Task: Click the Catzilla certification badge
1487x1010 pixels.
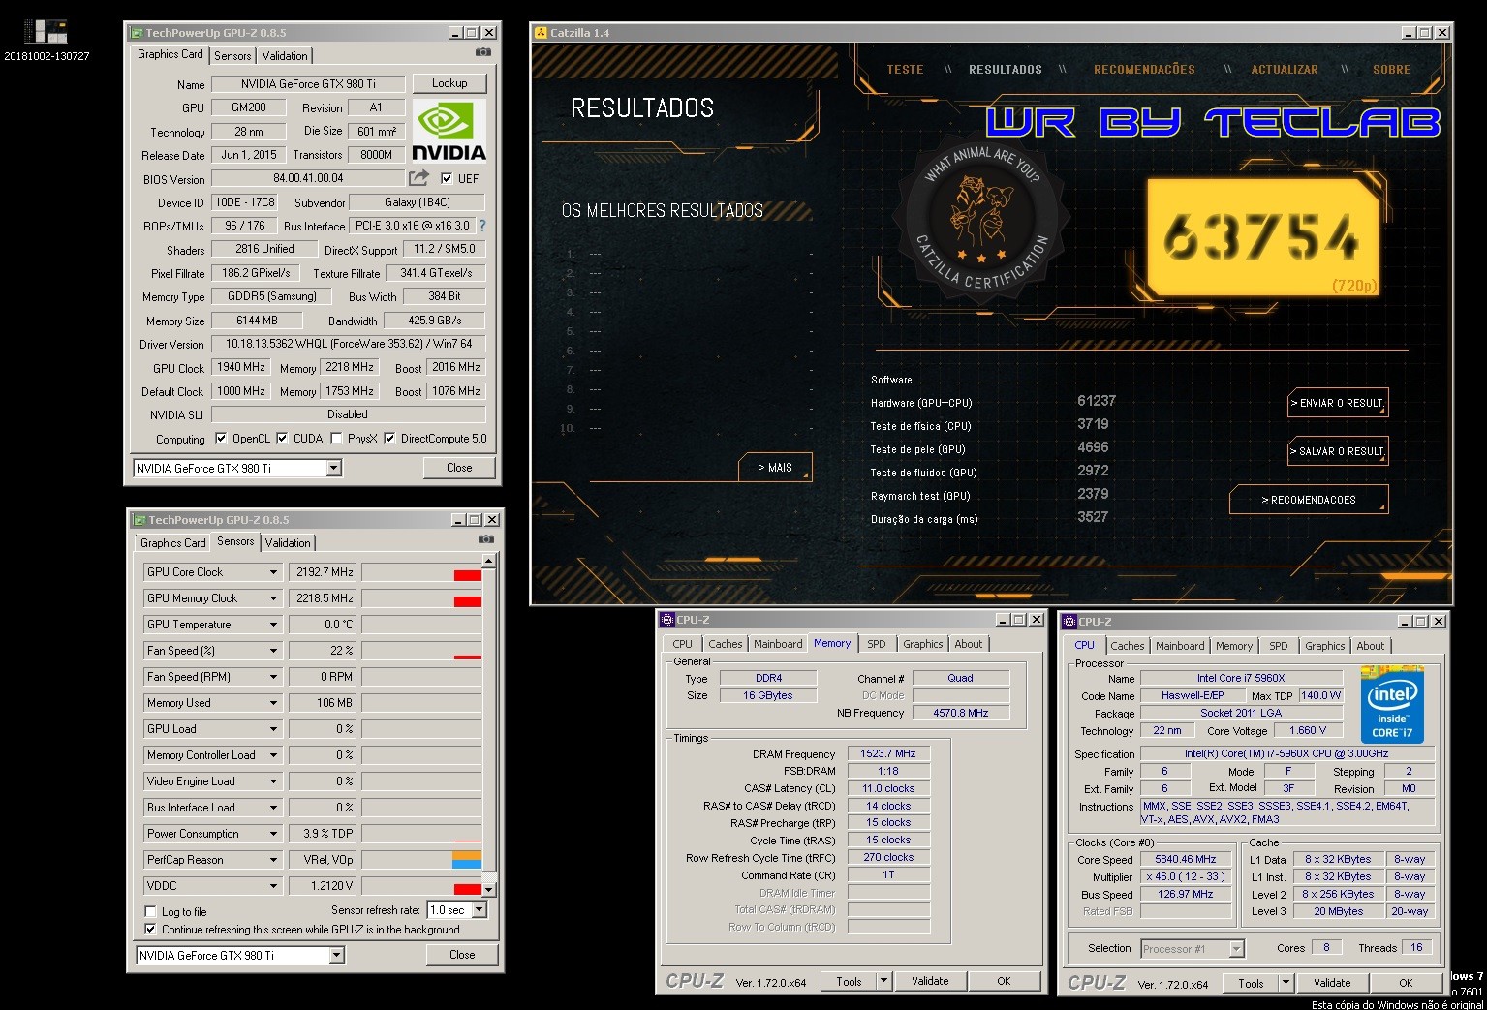Action: coord(980,219)
